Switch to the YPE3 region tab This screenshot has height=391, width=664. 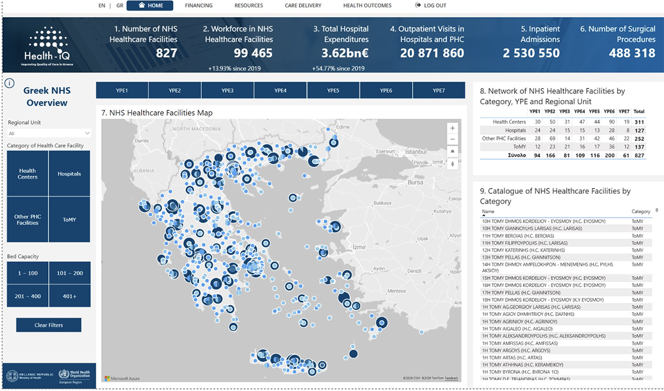point(227,91)
